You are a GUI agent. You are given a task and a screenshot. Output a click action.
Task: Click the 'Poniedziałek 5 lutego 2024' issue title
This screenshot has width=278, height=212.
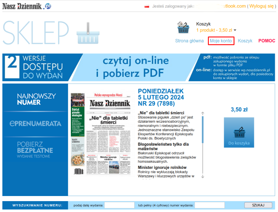[161, 97]
